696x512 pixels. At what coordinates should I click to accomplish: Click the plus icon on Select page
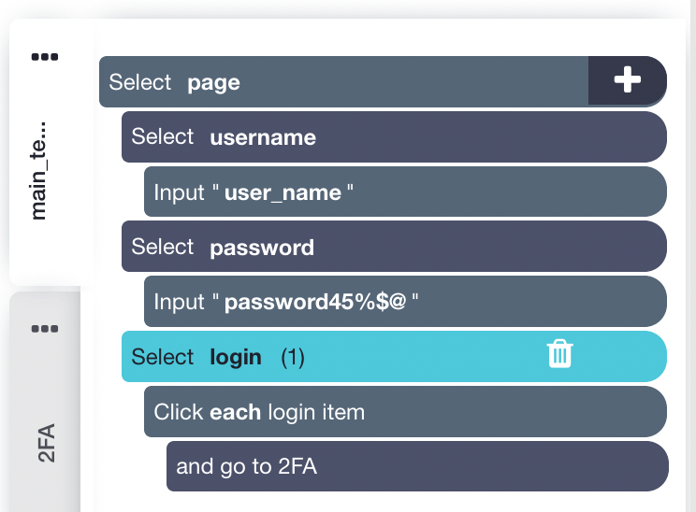pos(626,81)
